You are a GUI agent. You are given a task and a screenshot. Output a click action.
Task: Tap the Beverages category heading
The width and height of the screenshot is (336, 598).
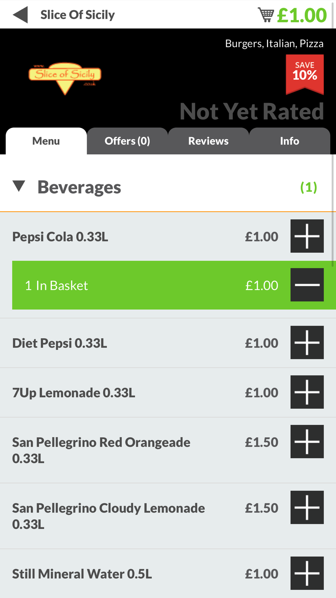79,187
